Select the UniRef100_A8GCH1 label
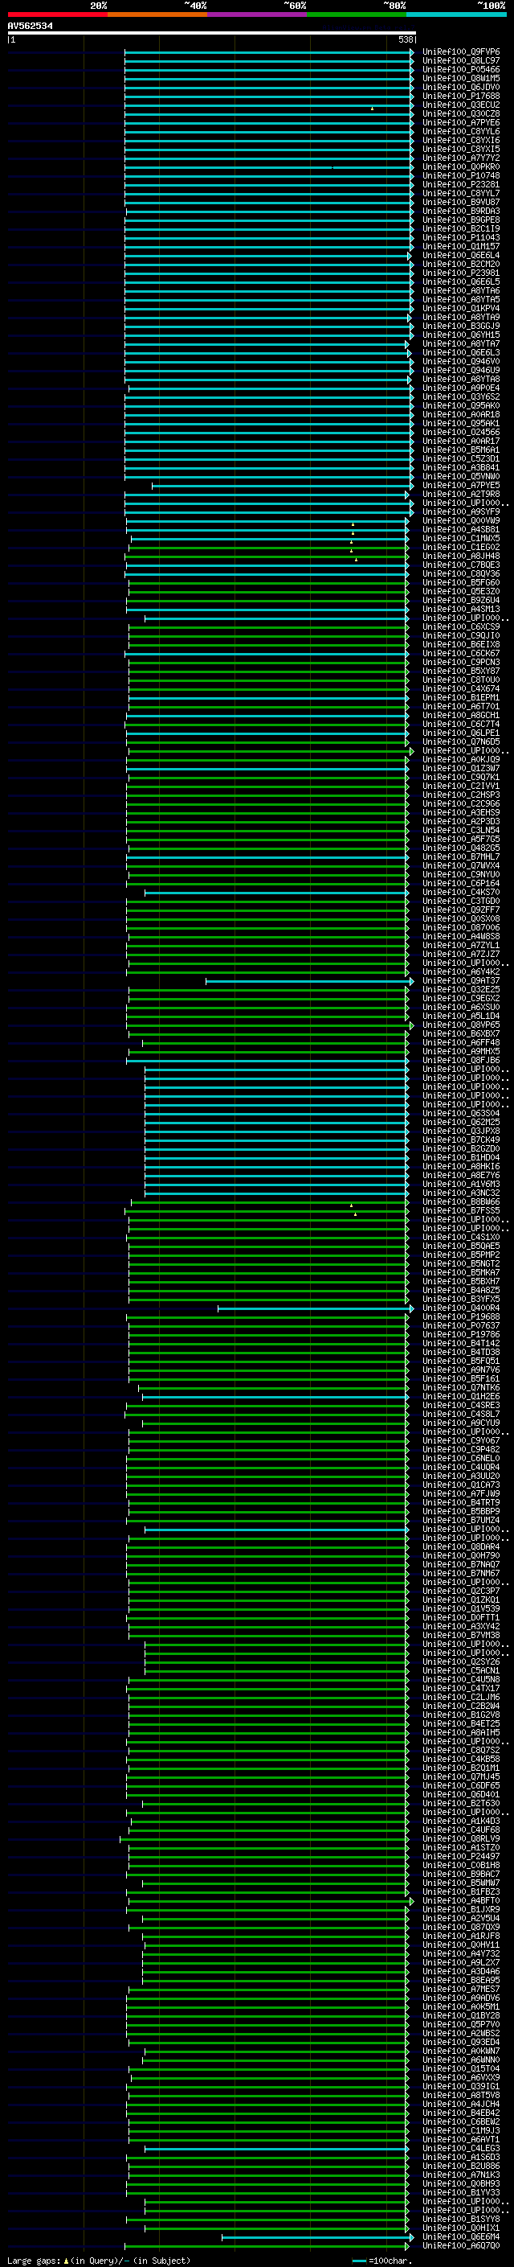 point(460,715)
